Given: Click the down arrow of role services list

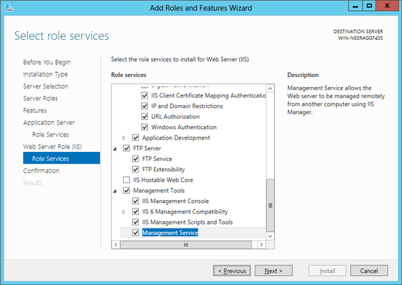Looking at the screenshot, I should 270,236.
